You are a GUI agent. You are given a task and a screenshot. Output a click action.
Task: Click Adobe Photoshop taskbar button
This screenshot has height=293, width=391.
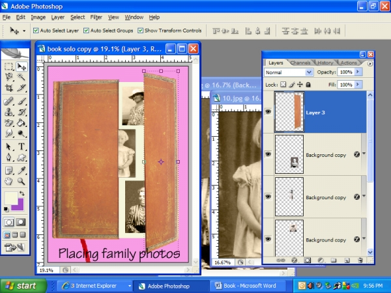[171, 286]
